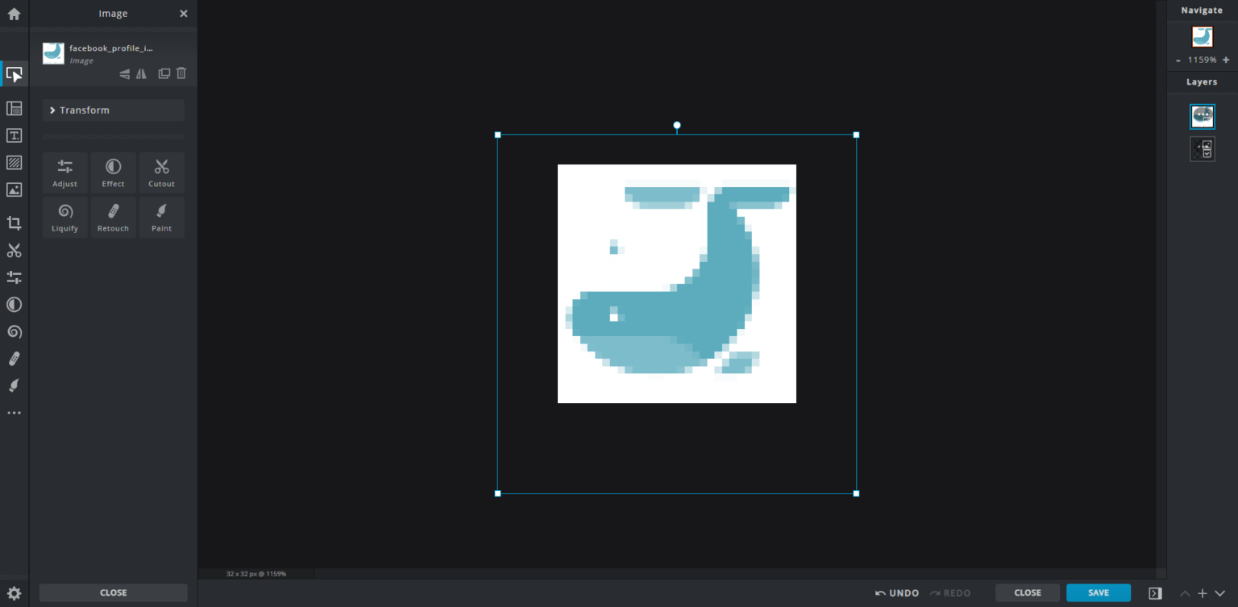Flip the image vertically
The image size is (1238, 607).
tap(123, 73)
